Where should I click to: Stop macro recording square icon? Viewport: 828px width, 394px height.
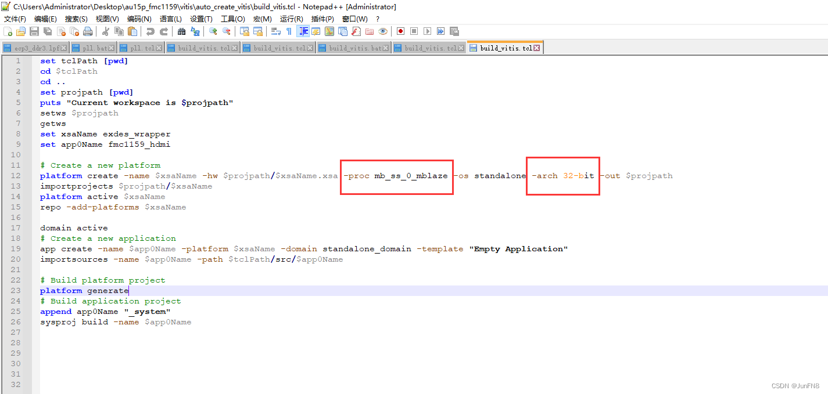coord(414,31)
